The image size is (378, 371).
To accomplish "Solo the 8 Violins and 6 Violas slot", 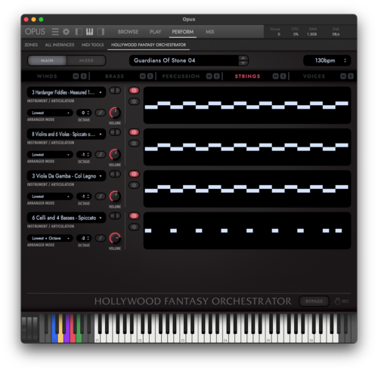I will [x=118, y=132].
